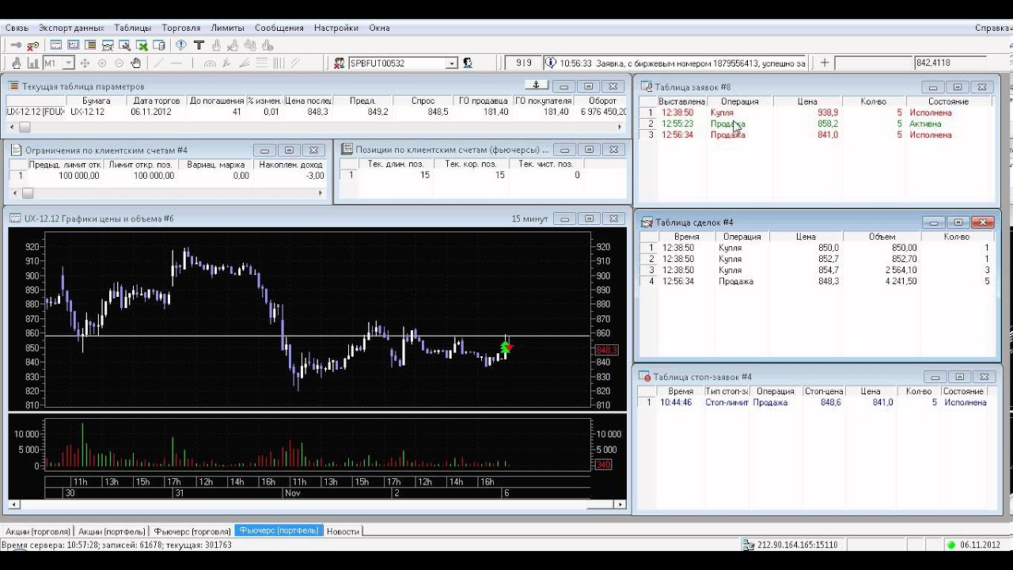
Task: Select the parallel channel lines tool
Action: pyautogui.click(x=295, y=63)
